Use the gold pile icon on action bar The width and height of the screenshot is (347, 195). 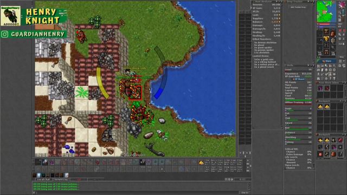point(201,162)
